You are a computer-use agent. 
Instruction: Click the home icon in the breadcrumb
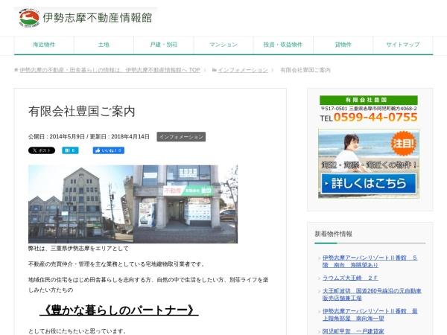(x=16, y=70)
